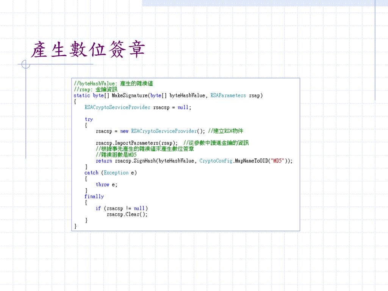Click the throw e; statement
This screenshot has width=388, height=291.
[106, 185]
